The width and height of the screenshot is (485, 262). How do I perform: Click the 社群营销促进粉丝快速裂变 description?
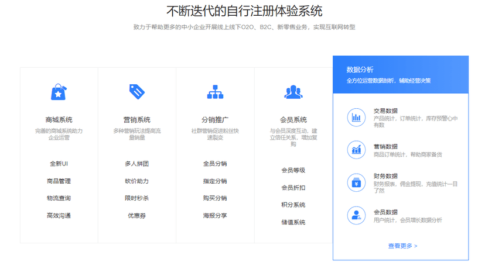point(215,134)
